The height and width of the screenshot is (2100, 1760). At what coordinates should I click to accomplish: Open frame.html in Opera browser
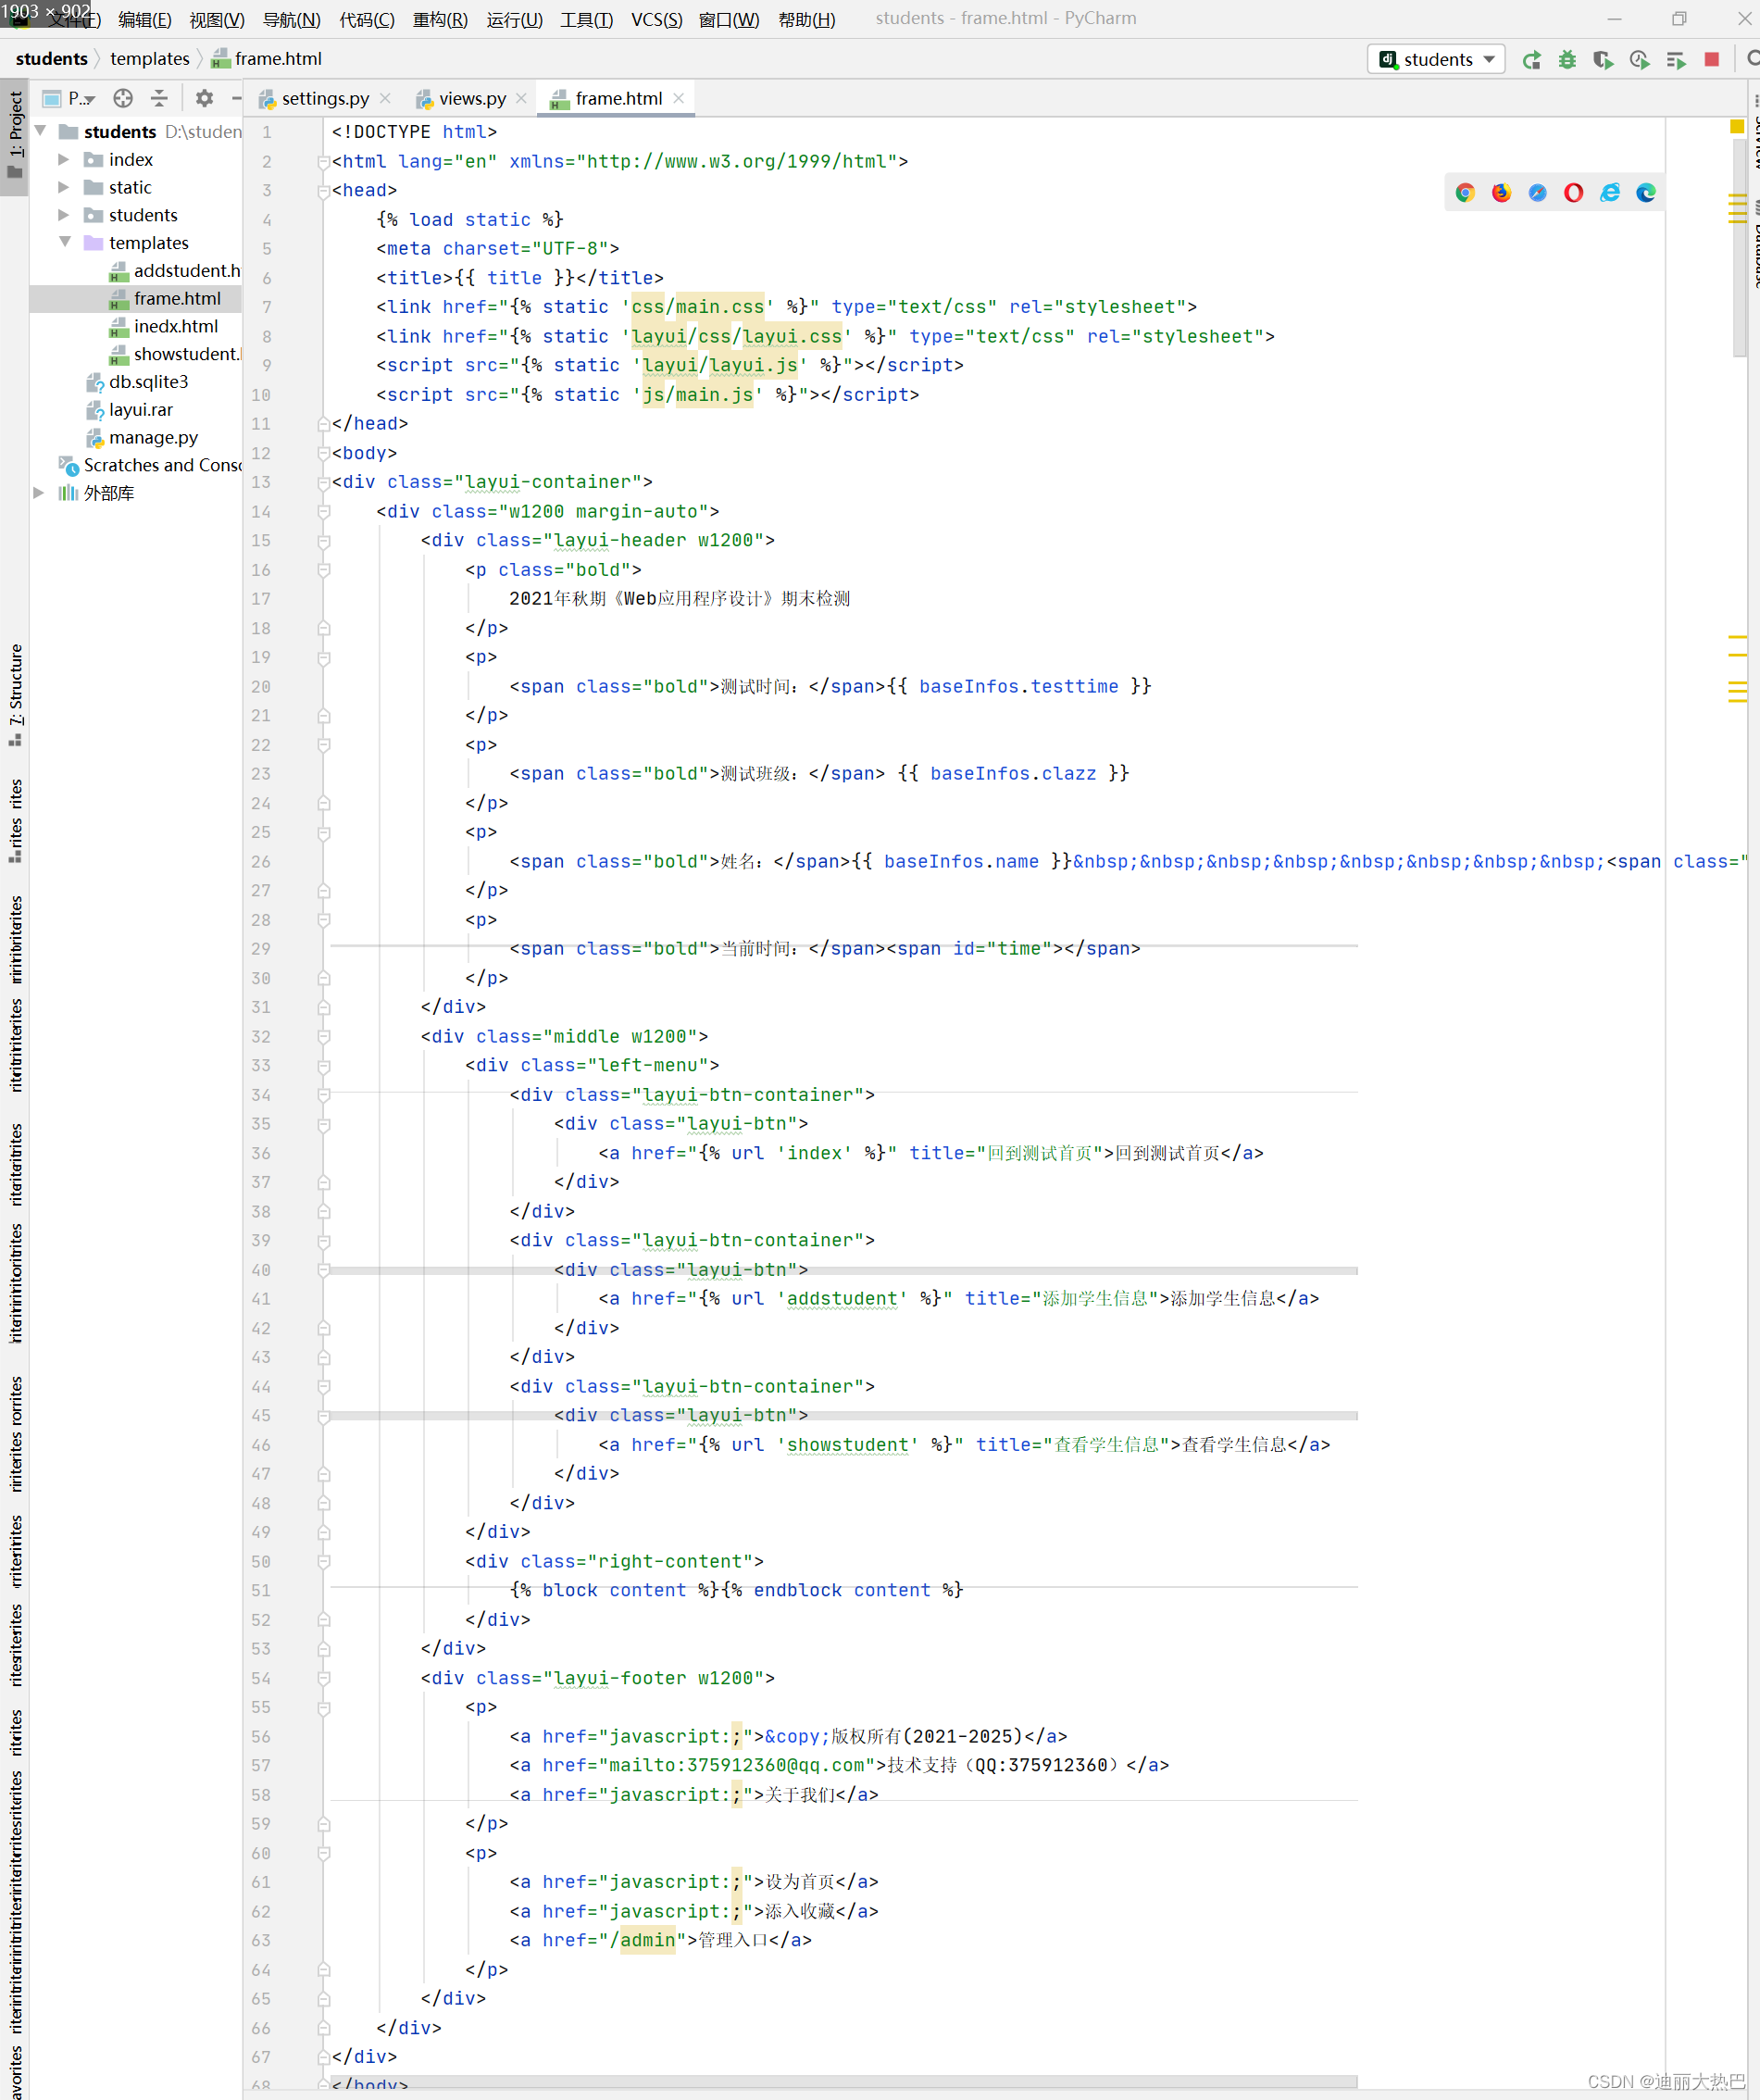click(x=1573, y=193)
